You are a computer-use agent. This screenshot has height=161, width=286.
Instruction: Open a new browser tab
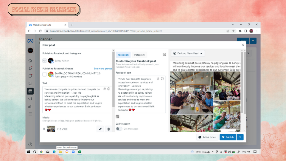[72, 25]
